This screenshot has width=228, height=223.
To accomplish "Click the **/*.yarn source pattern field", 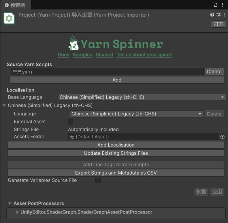I will click(x=107, y=72).
